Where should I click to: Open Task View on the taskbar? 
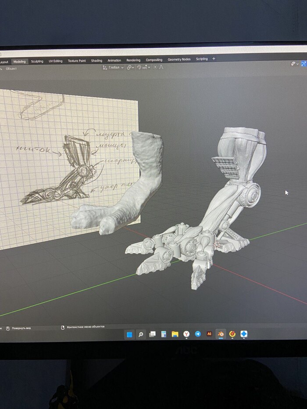(x=152, y=334)
